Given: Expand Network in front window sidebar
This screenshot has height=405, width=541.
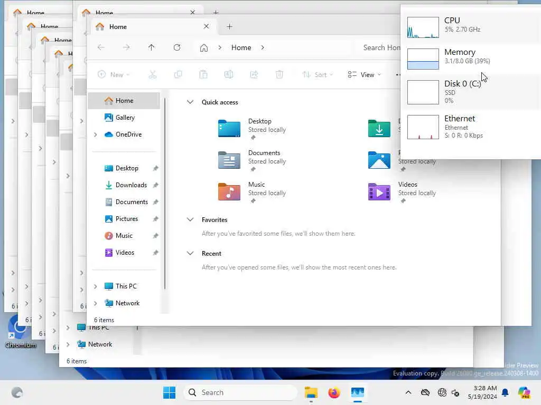Looking at the screenshot, I should [x=96, y=303].
